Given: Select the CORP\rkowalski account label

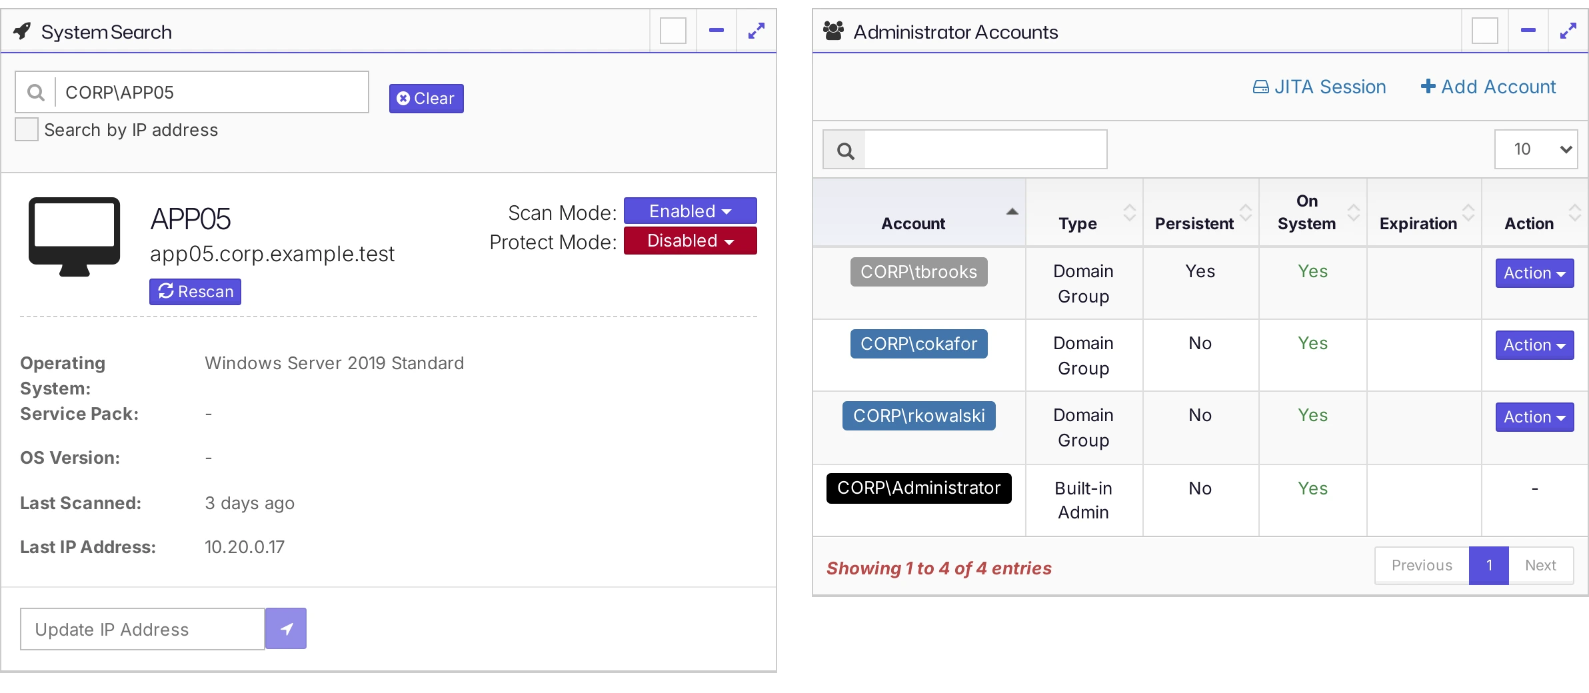Looking at the screenshot, I should (x=919, y=416).
